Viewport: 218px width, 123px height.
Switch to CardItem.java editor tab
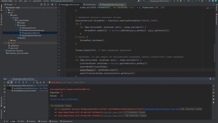89,4
